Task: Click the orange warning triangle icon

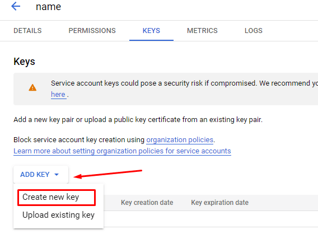Action: click(32, 87)
